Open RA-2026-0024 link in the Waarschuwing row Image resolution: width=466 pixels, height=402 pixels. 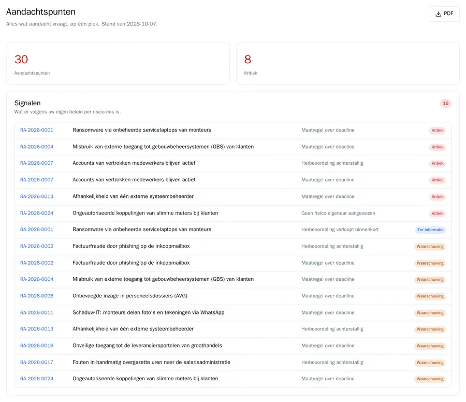pos(37,379)
